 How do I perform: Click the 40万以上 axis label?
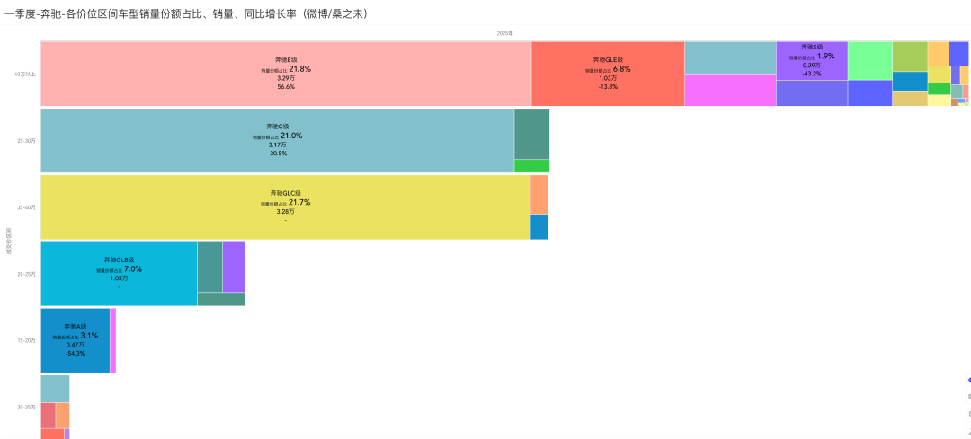[x=25, y=75]
